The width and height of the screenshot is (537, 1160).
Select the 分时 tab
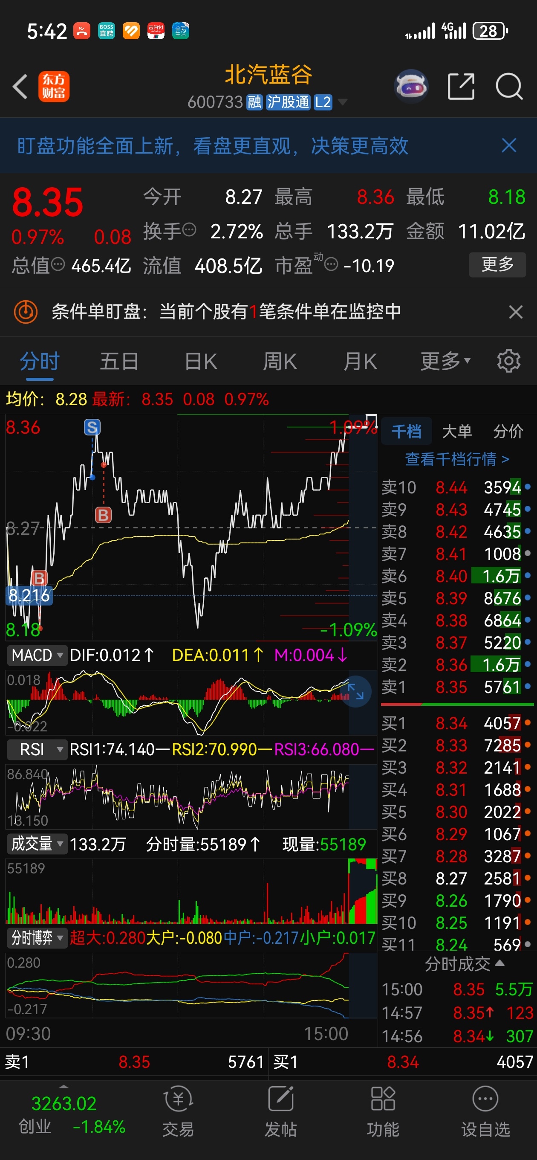pos(40,361)
